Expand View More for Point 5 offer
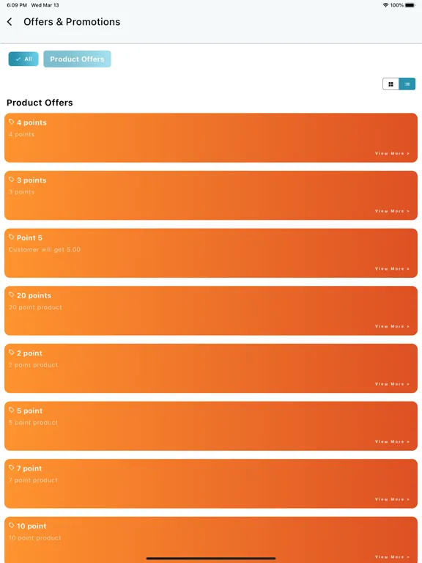This screenshot has width=422, height=563. click(x=392, y=268)
